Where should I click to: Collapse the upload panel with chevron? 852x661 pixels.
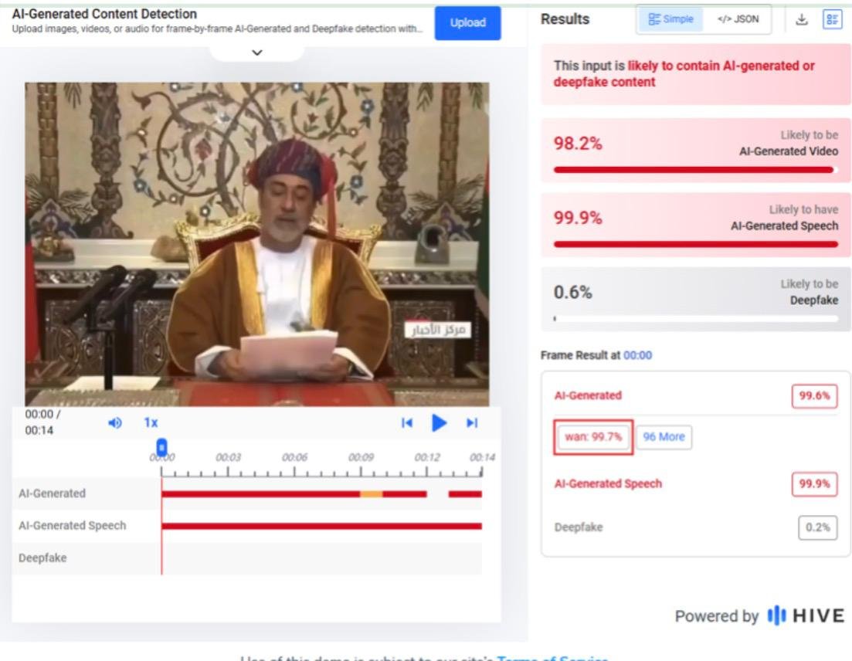pos(257,53)
